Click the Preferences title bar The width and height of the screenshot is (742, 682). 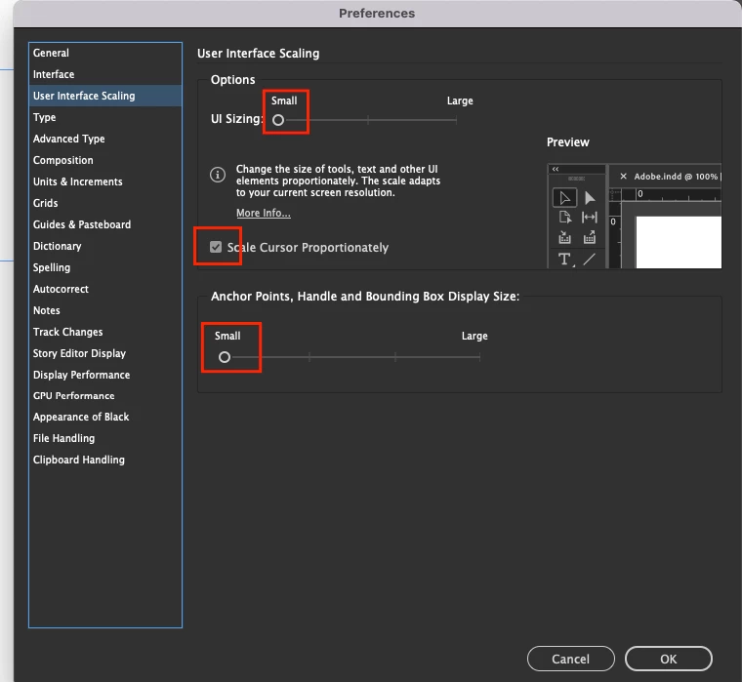coord(377,14)
